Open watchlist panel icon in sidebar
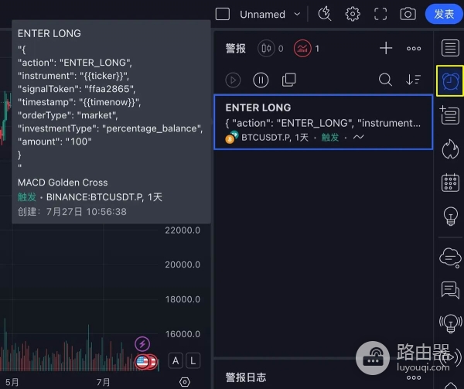The image size is (464, 389). [450, 48]
